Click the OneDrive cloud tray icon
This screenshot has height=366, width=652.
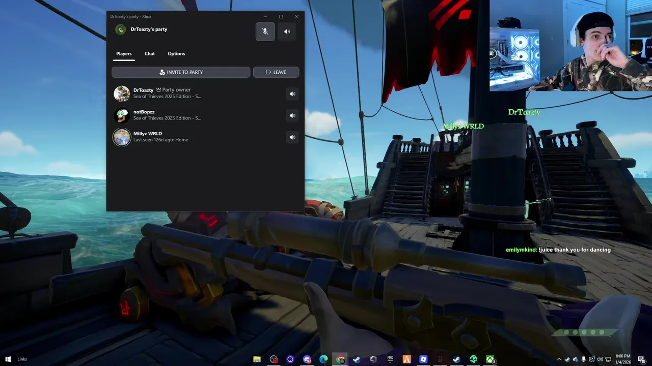[576, 359]
